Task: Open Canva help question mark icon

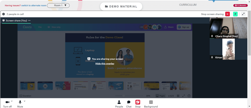Action: (x=189, y=96)
